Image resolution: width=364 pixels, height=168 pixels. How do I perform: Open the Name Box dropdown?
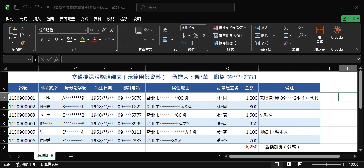pos(30,59)
